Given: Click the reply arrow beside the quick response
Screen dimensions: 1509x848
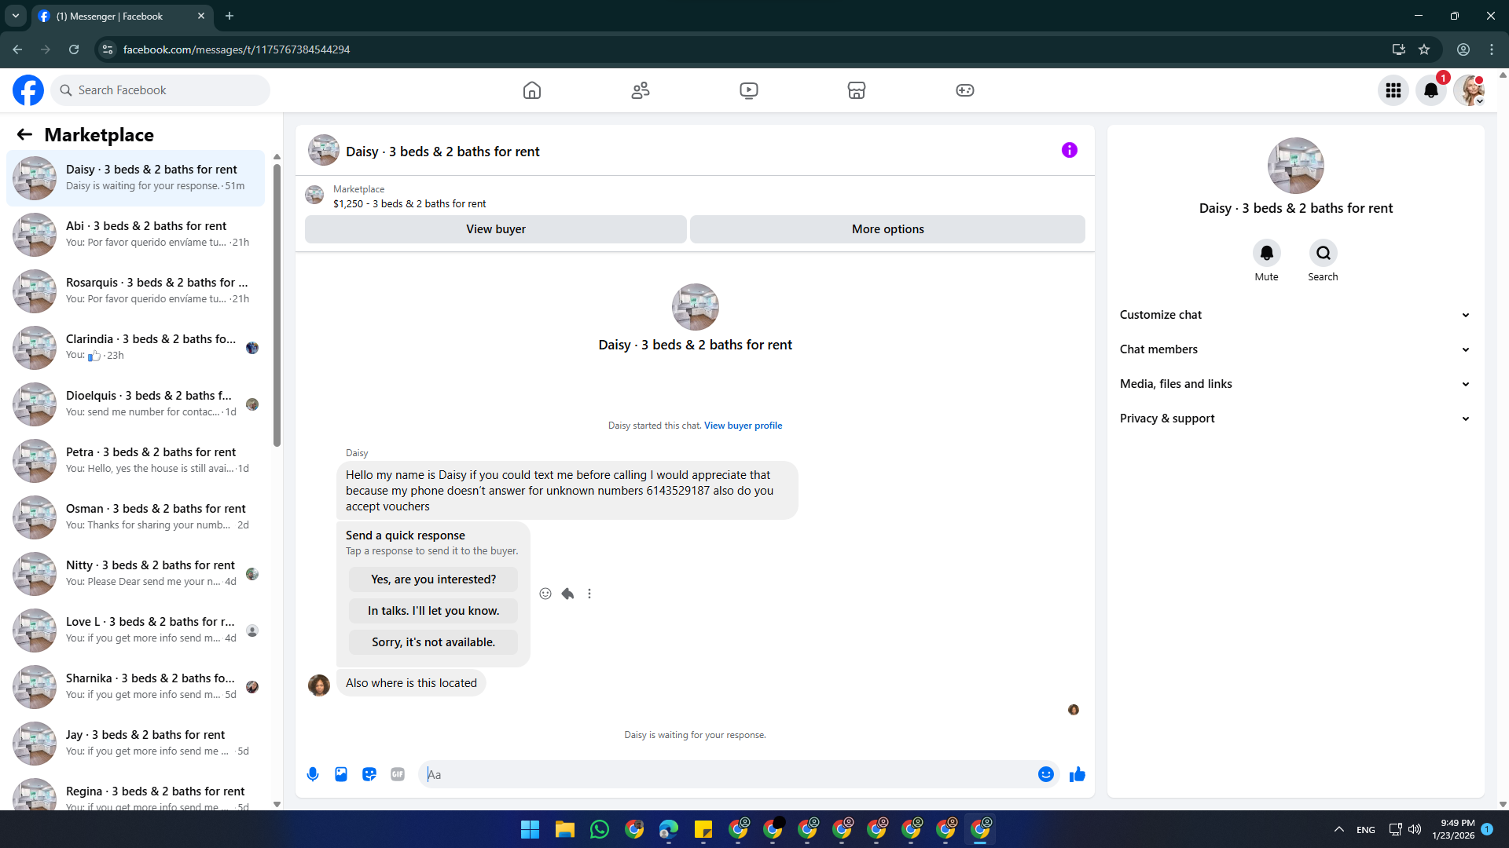Looking at the screenshot, I should pyautogui.click(x=567, y=594).
